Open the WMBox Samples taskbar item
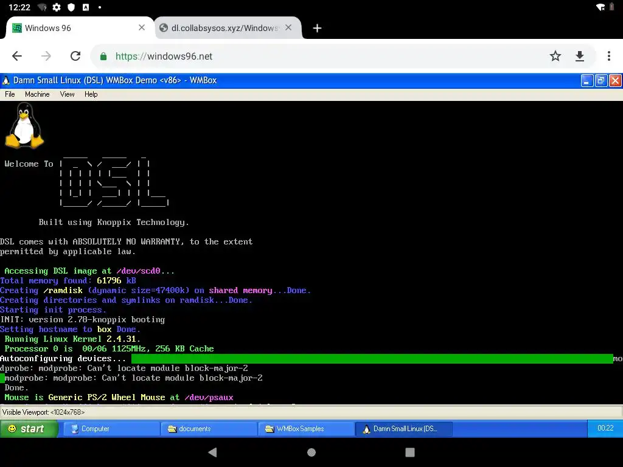This screenshot has height=467, width=623. 307,429
